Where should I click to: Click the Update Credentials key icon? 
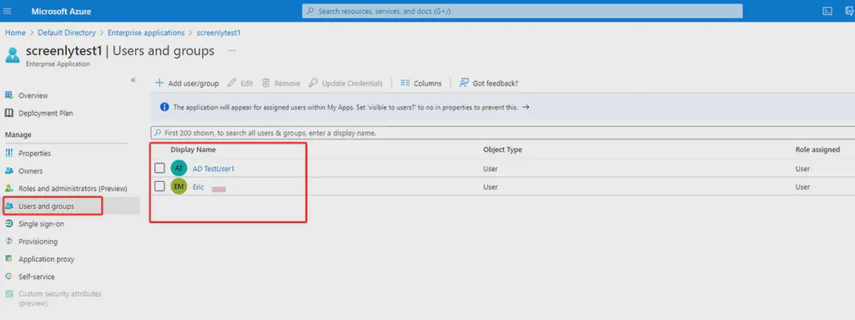point(313,83)
